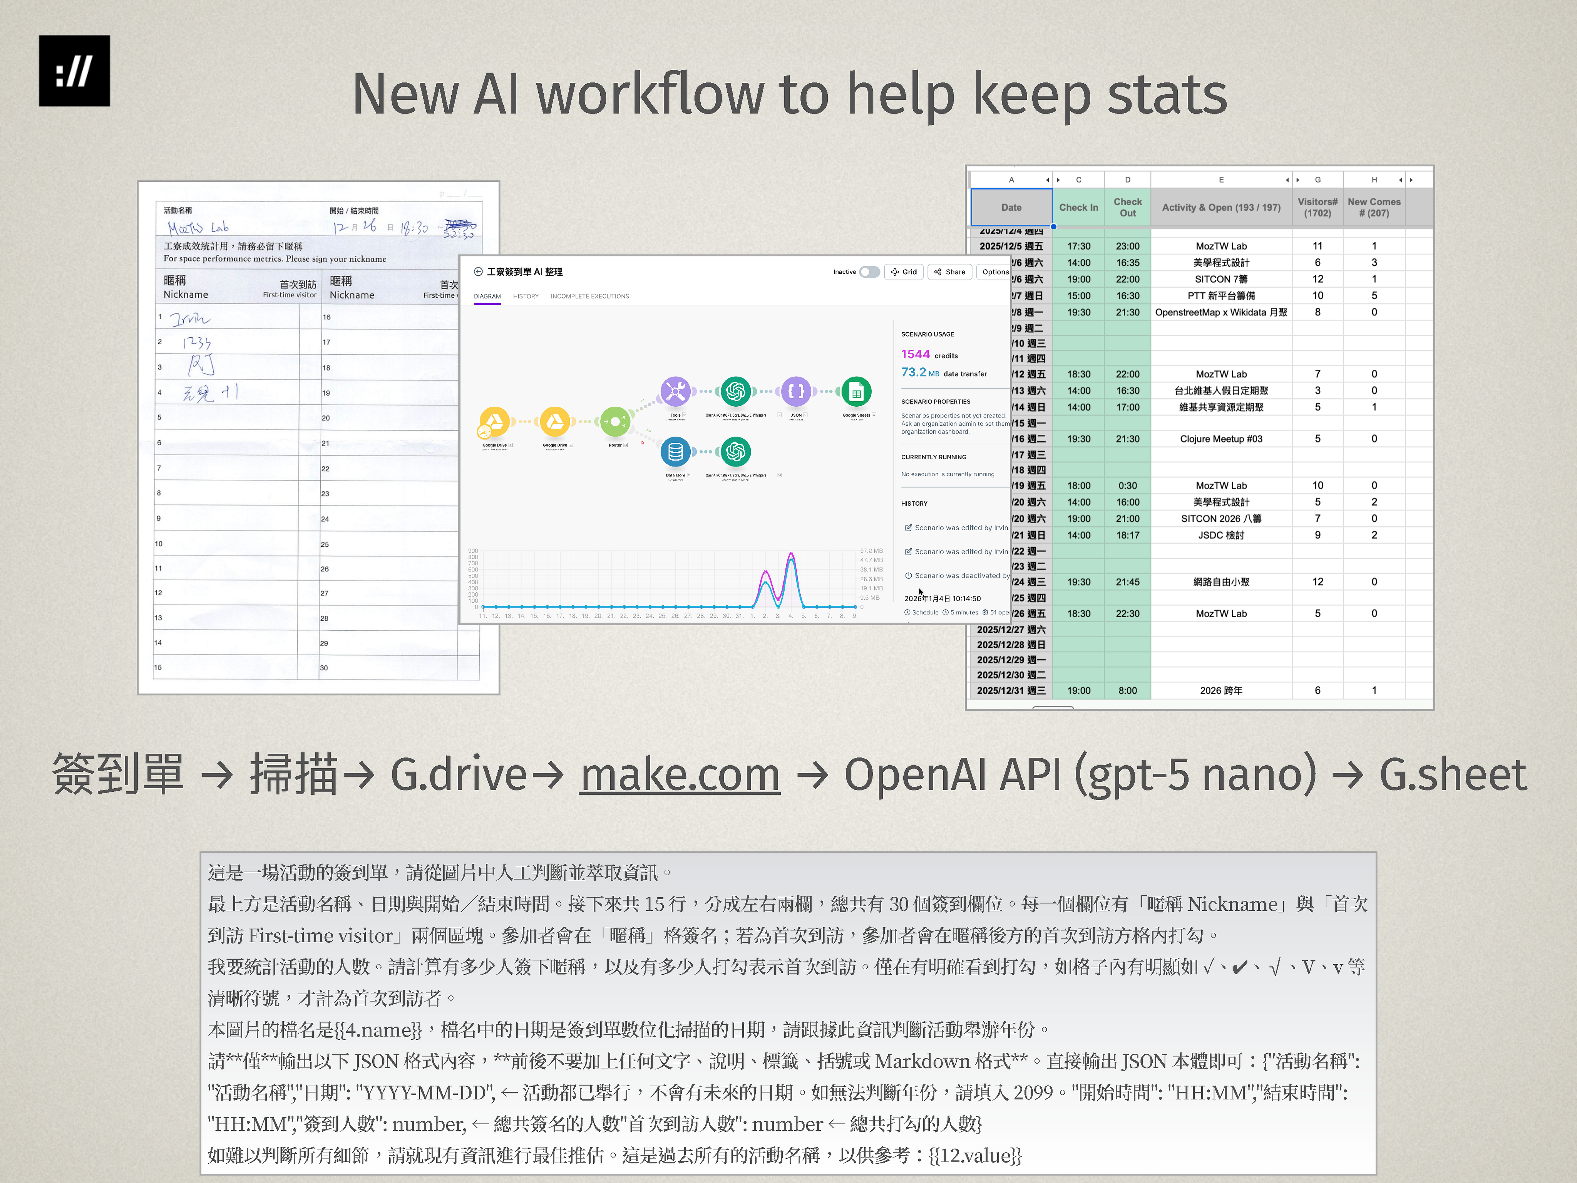This screenshot has height=1183, width=1577.
Task: Click the first Google Drive trigger module
Action: (494, 421)
